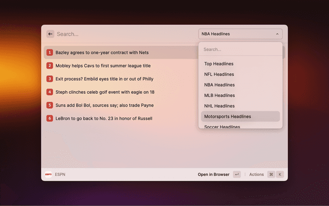
Task: Click the number 1 rank badge
Action: [x=50, y=53]
